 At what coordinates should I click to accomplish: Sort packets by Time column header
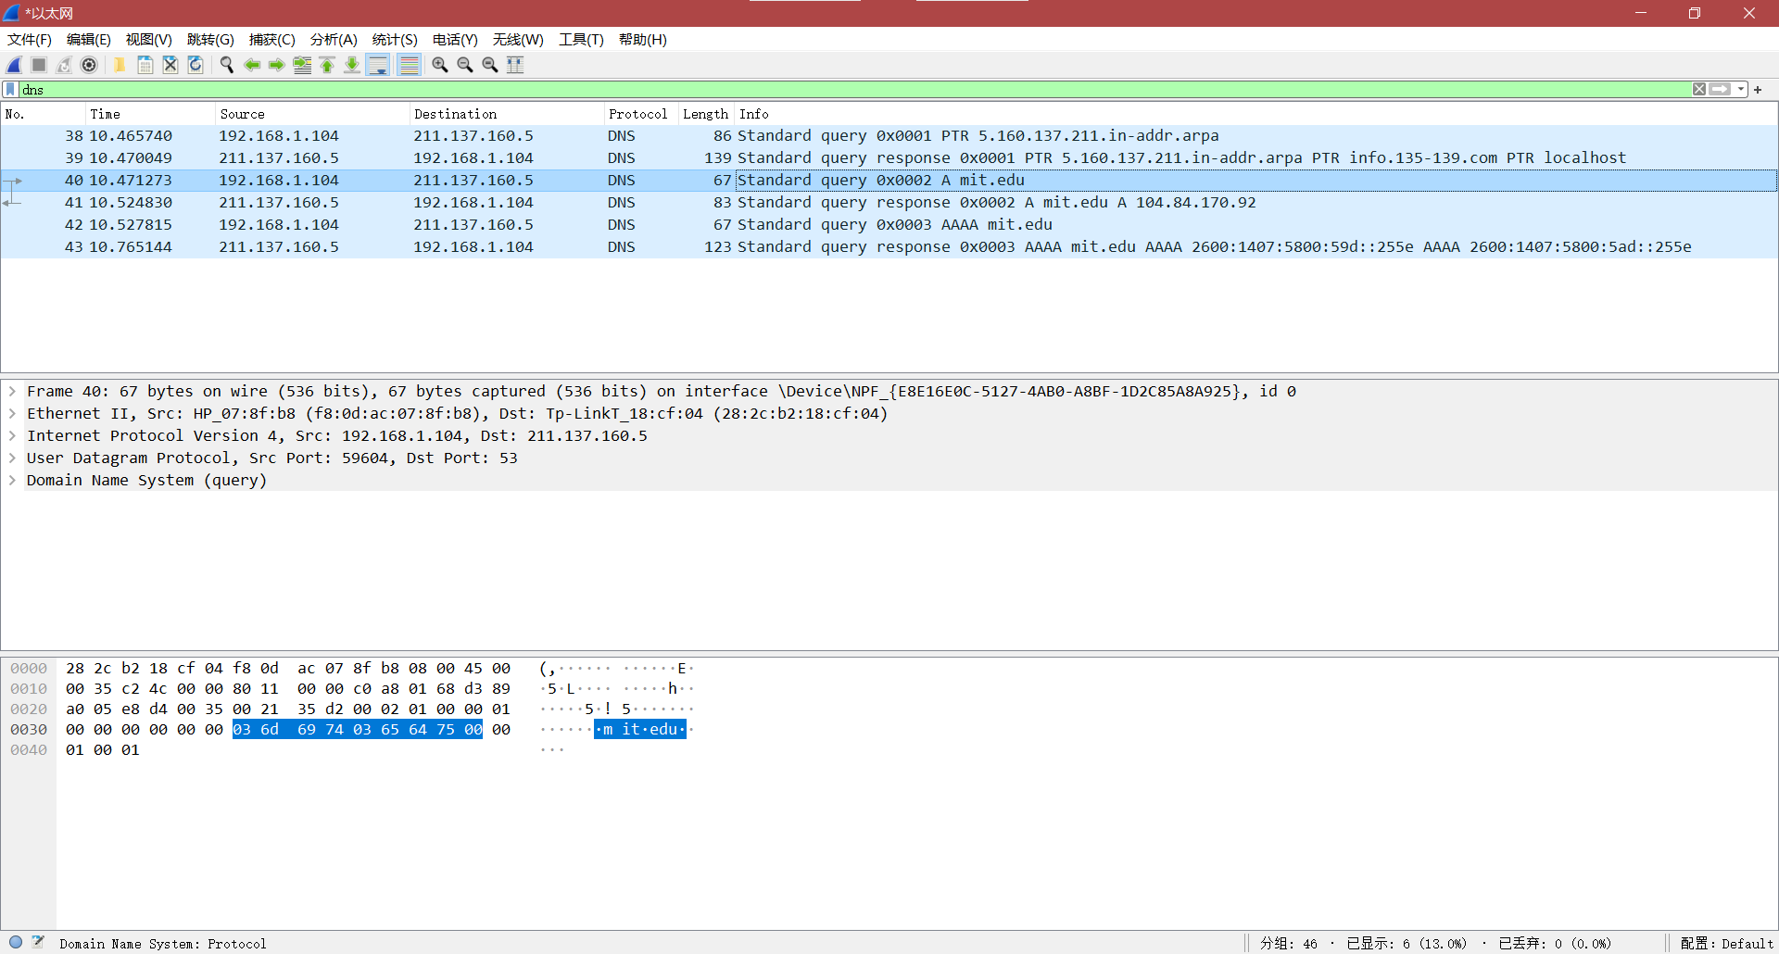pos(151,114)
